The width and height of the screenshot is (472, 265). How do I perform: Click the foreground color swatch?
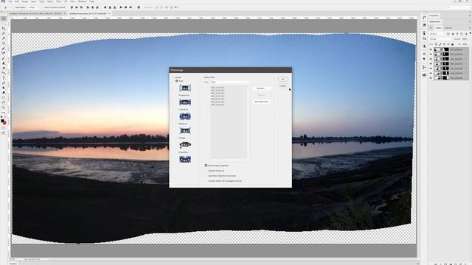coord(2,121)
